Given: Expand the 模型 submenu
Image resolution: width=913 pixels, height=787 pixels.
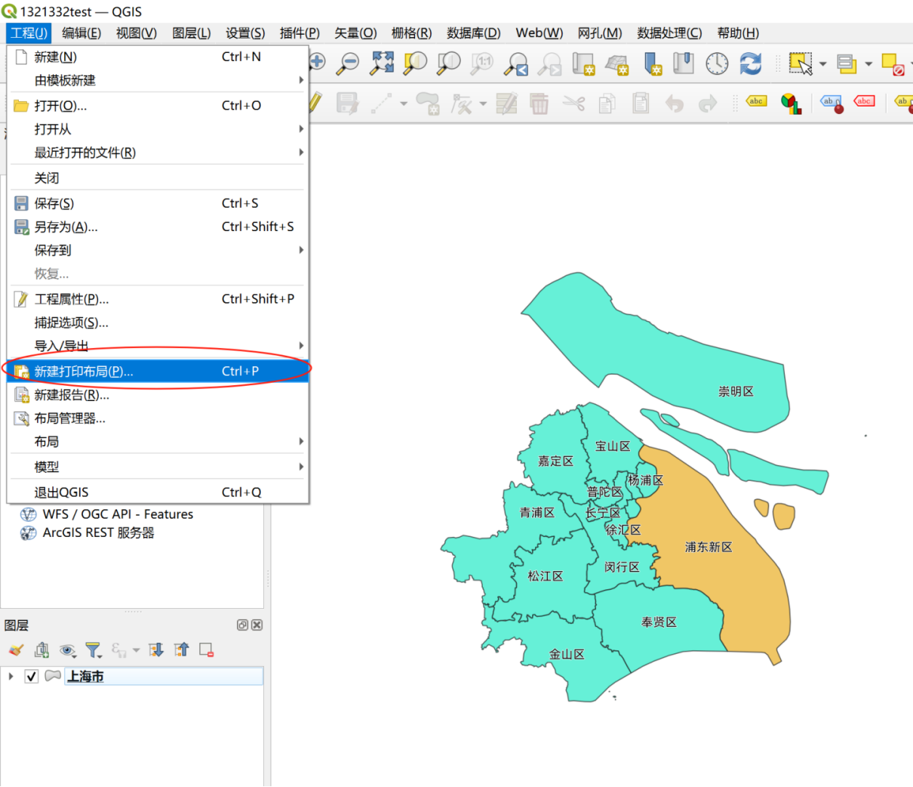Looking at the screenshot, I should [158, 467].
